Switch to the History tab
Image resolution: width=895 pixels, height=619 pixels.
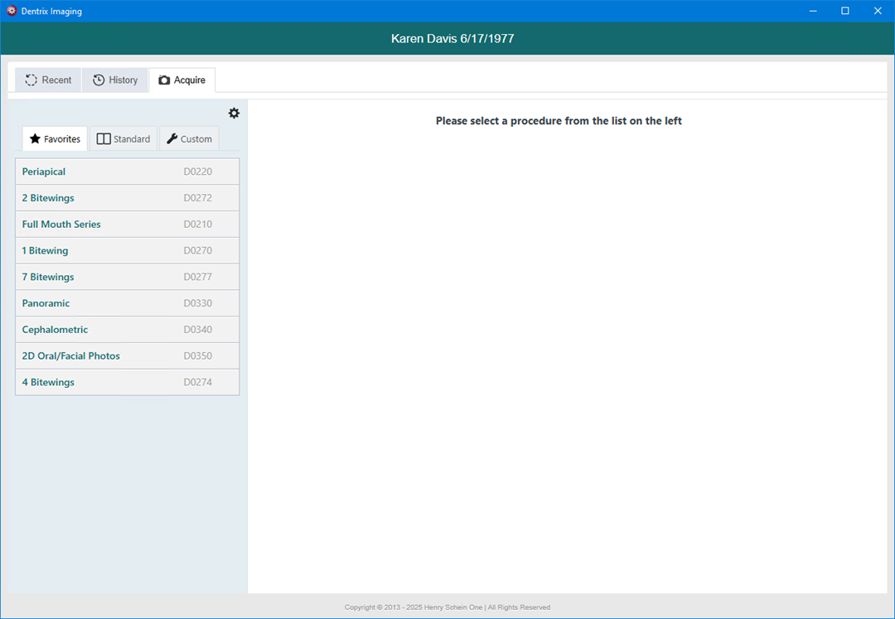click(115, 80)
